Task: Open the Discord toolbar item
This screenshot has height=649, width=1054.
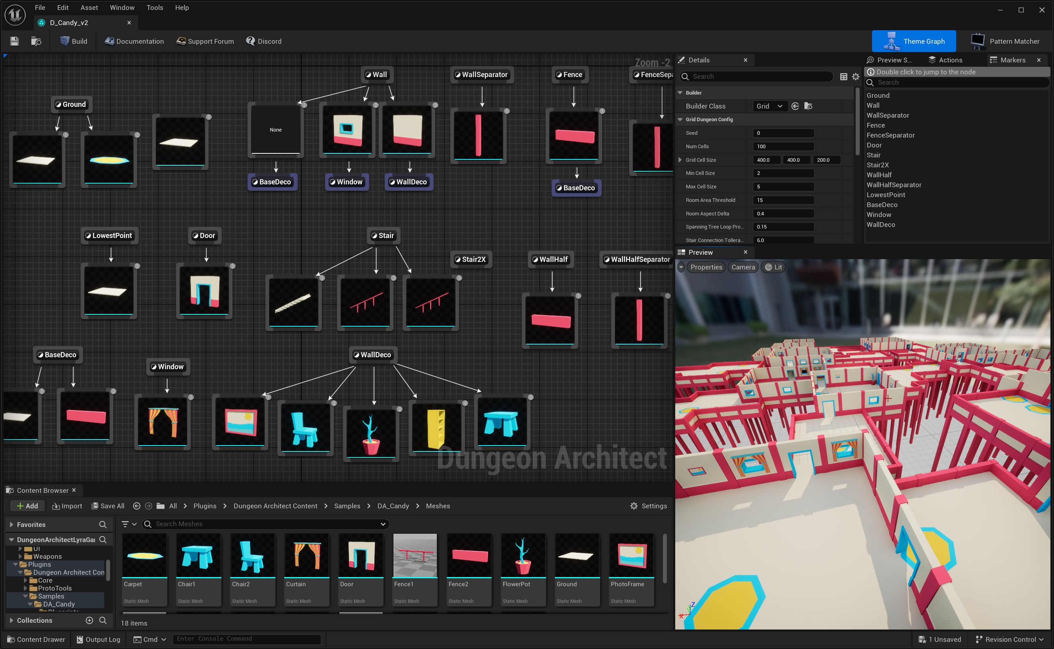Action: (264, 41)
